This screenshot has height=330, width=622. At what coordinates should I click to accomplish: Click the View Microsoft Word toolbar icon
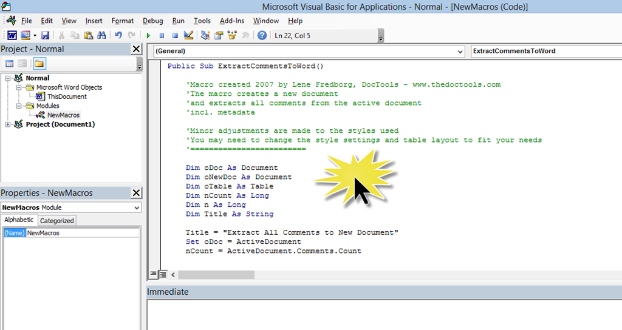tap(12, 35)
